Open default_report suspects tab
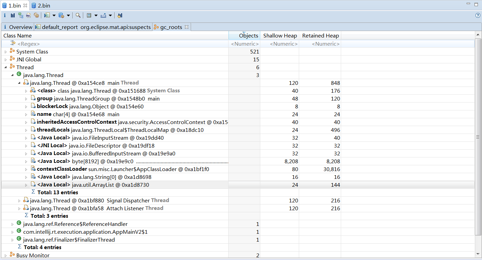 pyautogui.click(x=93, y=27)
